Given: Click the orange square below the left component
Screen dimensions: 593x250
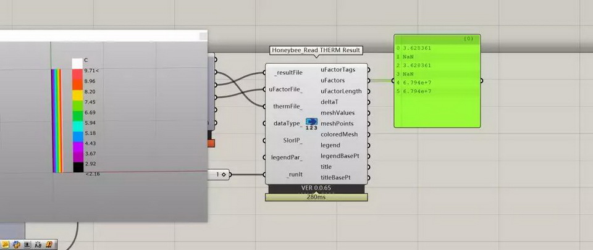Looking at the screenshot, I should click(x=211, y=143).
